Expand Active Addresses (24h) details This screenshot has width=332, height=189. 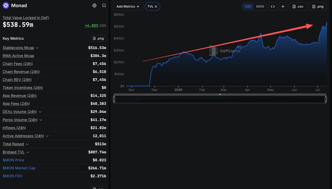[47, 136]
